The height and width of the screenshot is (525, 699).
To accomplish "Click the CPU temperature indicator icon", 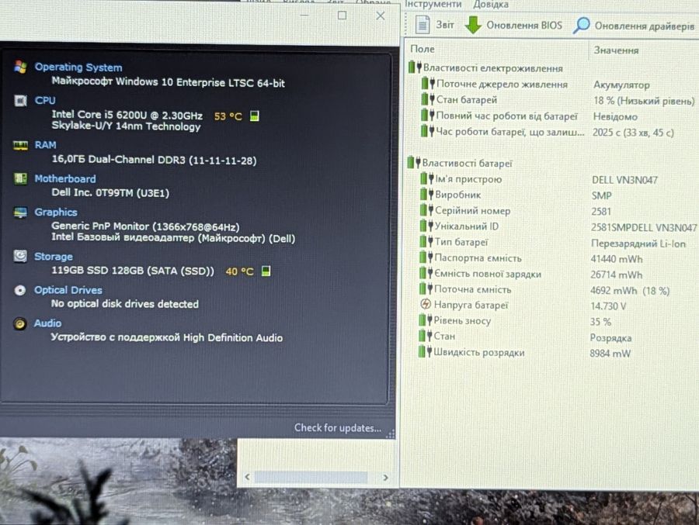I will tap(255, 116).
